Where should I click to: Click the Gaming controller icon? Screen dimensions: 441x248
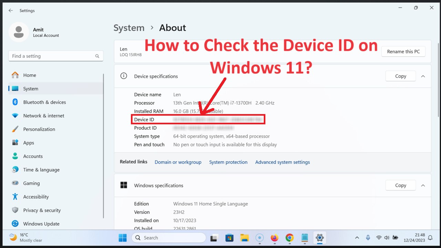coord(15,183)
